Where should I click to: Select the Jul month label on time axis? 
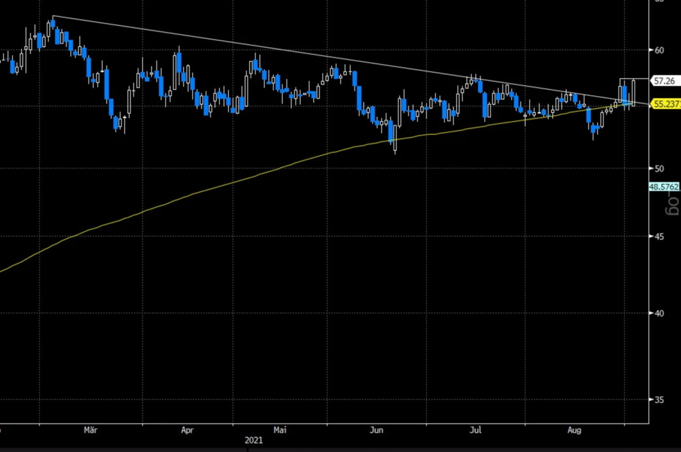pyautogui.click(x=477, y=430)
